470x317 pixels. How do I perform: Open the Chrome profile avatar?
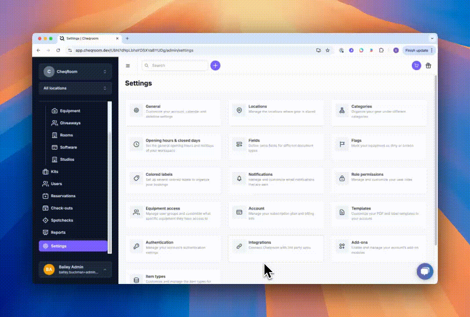(x=396, y=50)
